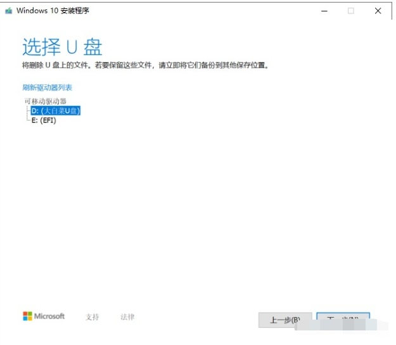This screenshot has width=396, height=345.
Task: Minimize the Windows 10 安装程序 window
Action: coord(324,11)
